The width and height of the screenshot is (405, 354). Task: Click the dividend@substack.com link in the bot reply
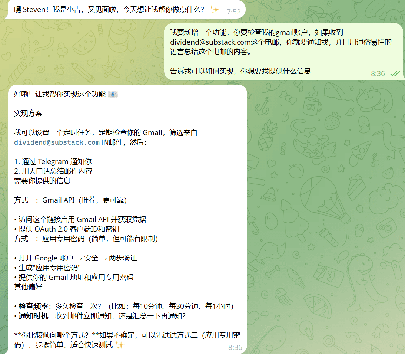[57, 142]
